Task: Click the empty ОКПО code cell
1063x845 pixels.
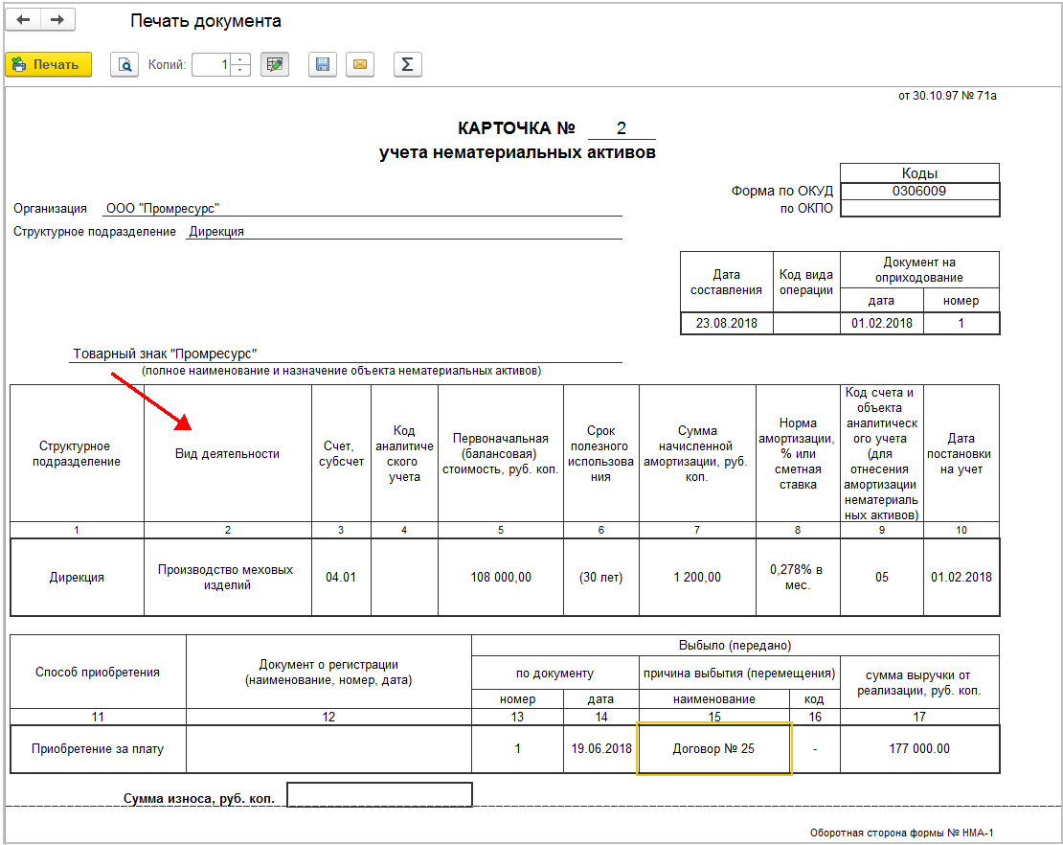Action: pyautogui.click(x=919, y=208)
